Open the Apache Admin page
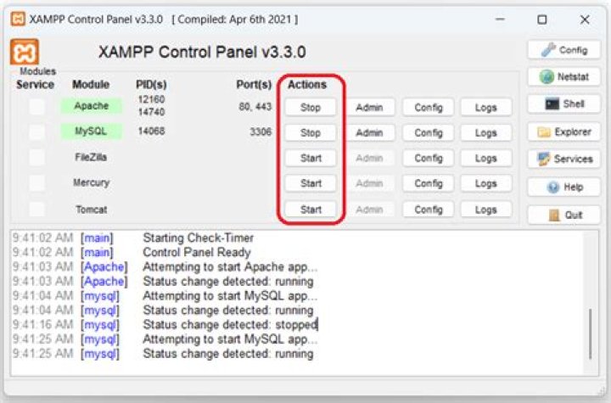Image resolution: width=611 pixels, height=403 pixels. pos(369,108)
